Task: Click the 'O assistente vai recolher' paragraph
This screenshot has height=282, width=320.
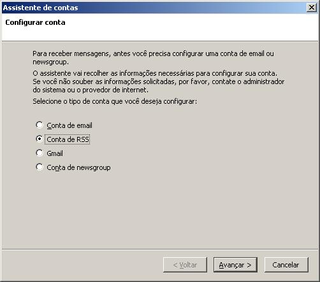Action: pos(159,81)
